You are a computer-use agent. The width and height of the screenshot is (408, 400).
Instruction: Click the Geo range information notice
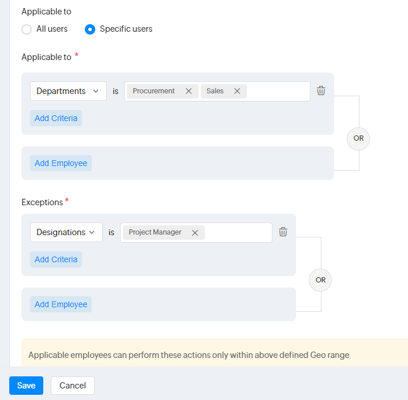pos(189,354)
